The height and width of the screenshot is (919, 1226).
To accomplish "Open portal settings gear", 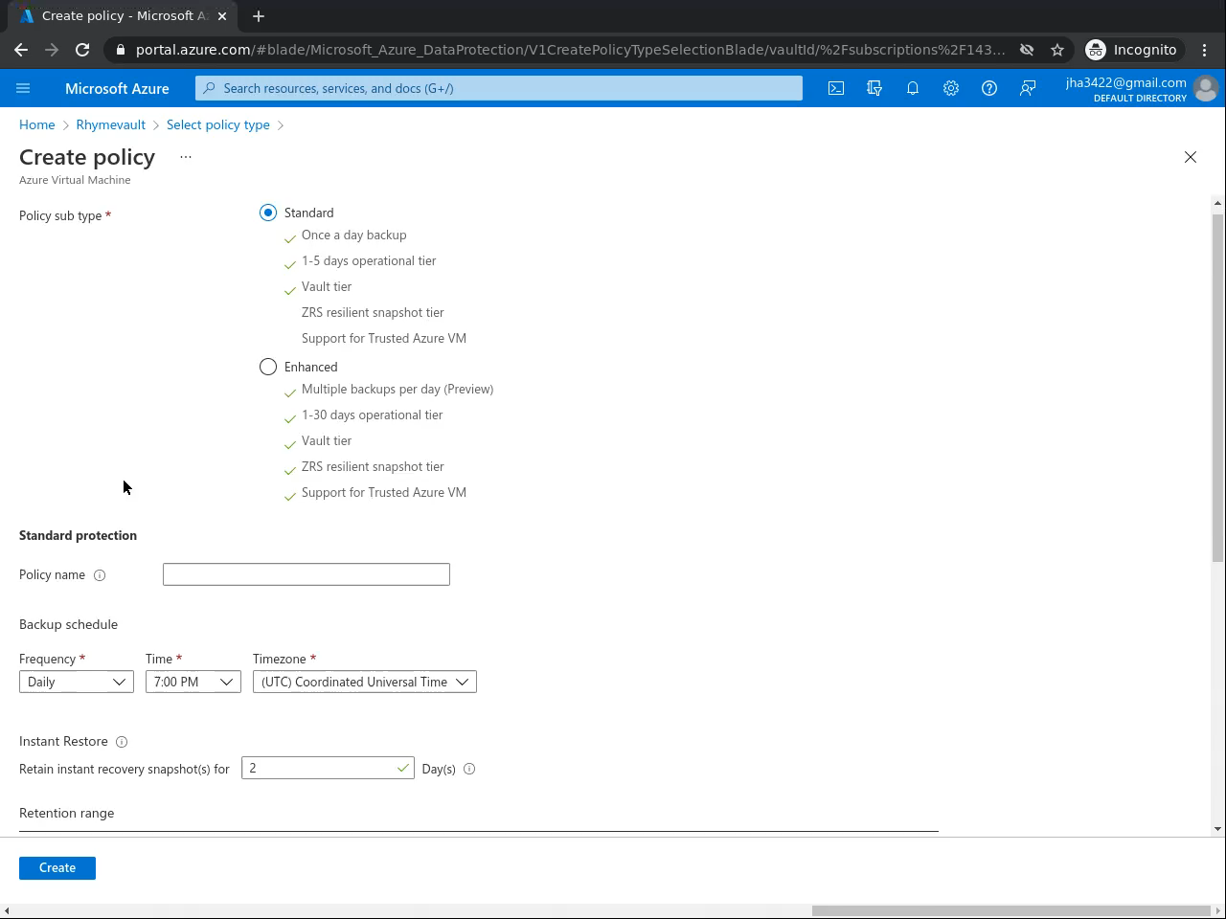I will click(x=951, y=88).
